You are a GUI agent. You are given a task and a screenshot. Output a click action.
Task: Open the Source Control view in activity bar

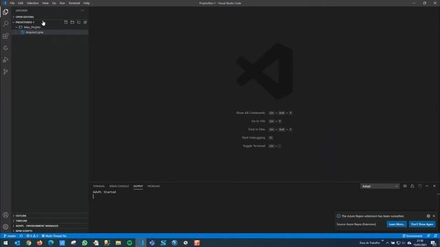pos(5,71)
